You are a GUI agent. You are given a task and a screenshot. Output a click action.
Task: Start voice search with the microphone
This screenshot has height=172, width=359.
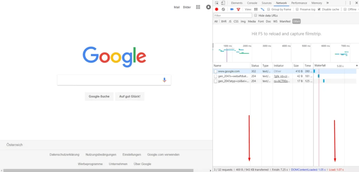point(164,80)
